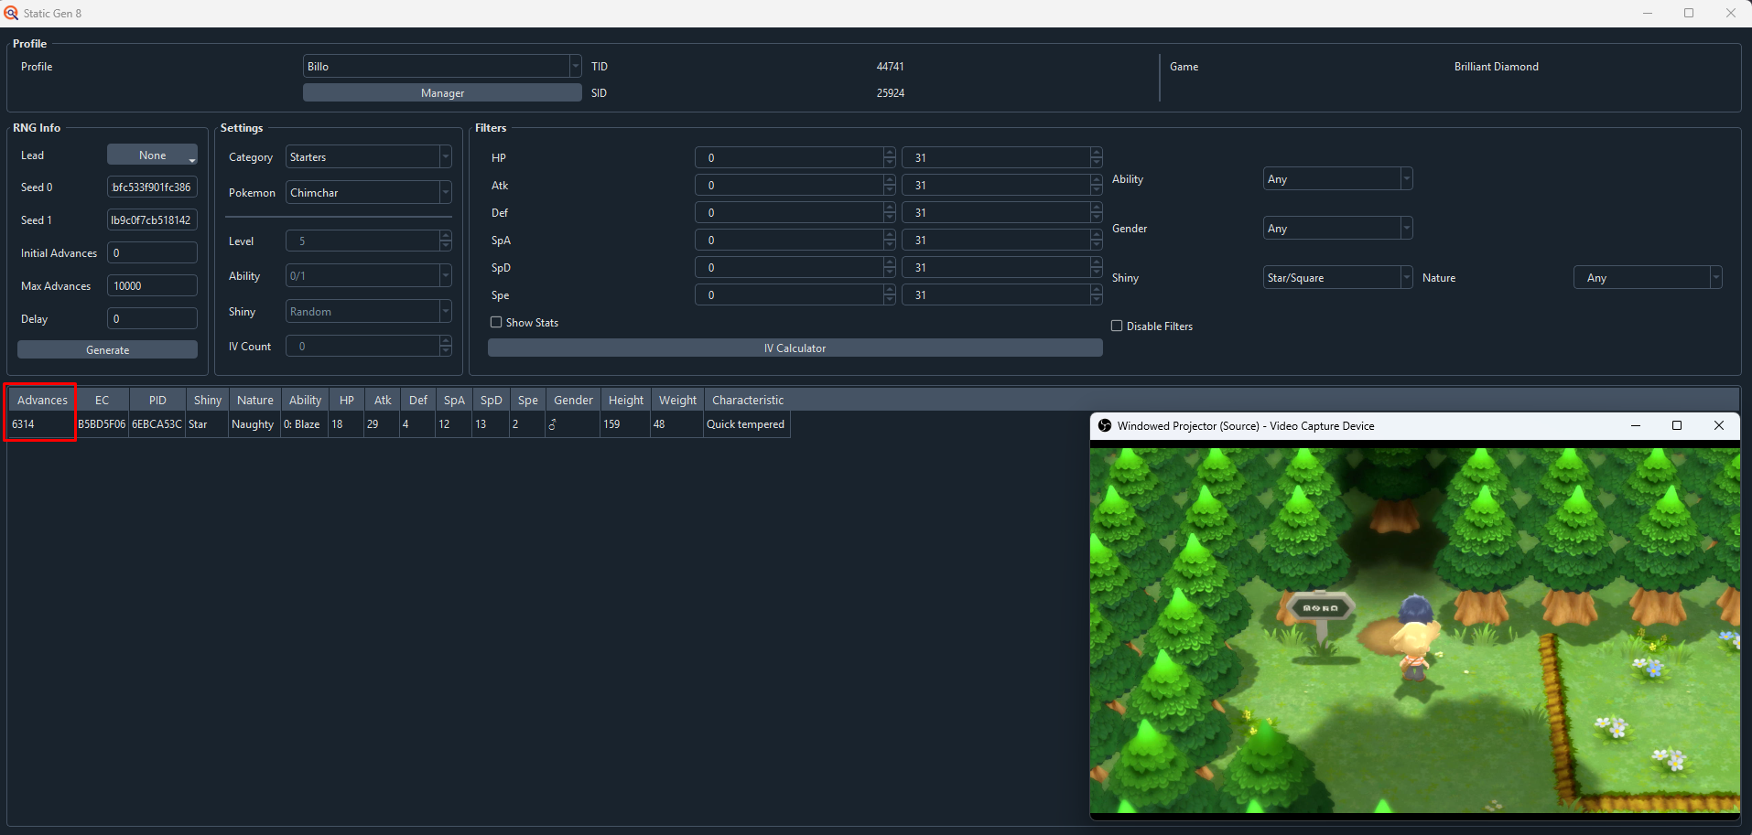This screenshot has width=1752, height=835.
Task: Click the Delay input field
Action: (152, 318)
